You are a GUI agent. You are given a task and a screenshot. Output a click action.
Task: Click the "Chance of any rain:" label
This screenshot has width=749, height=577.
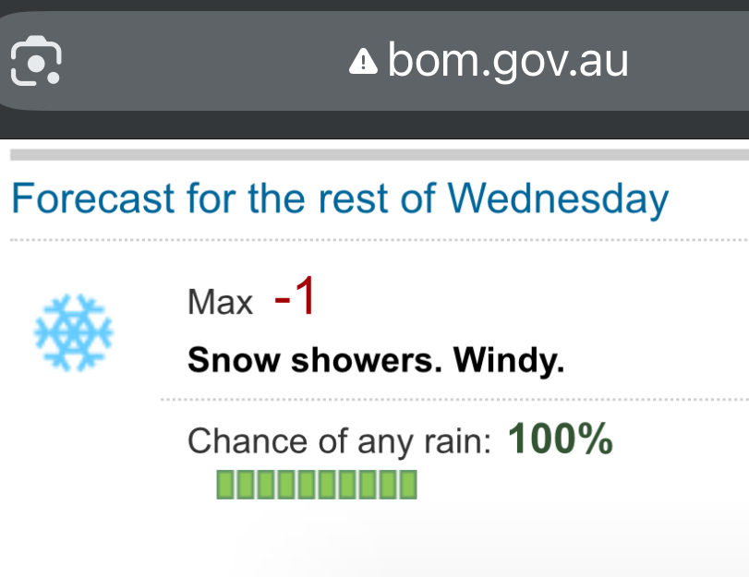tap(339, 441)
